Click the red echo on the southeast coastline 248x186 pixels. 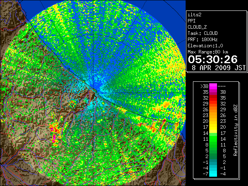pyautogui.click(x=164, y=121)
